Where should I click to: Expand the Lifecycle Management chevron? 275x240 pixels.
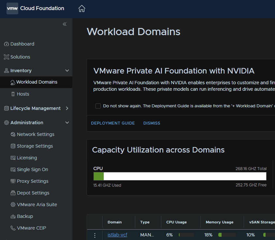coord(67,108)
